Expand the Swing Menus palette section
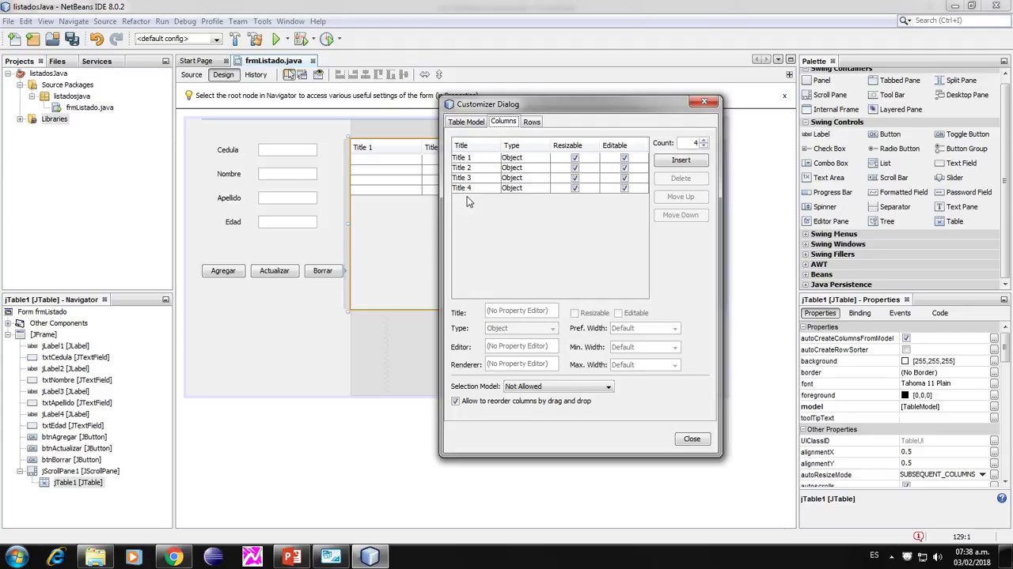 pyautogui.click(x=806, y=235)
